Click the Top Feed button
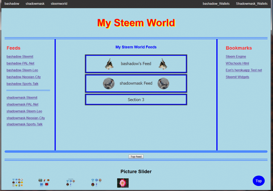This screenshot has width=273, height=191. 136,157
